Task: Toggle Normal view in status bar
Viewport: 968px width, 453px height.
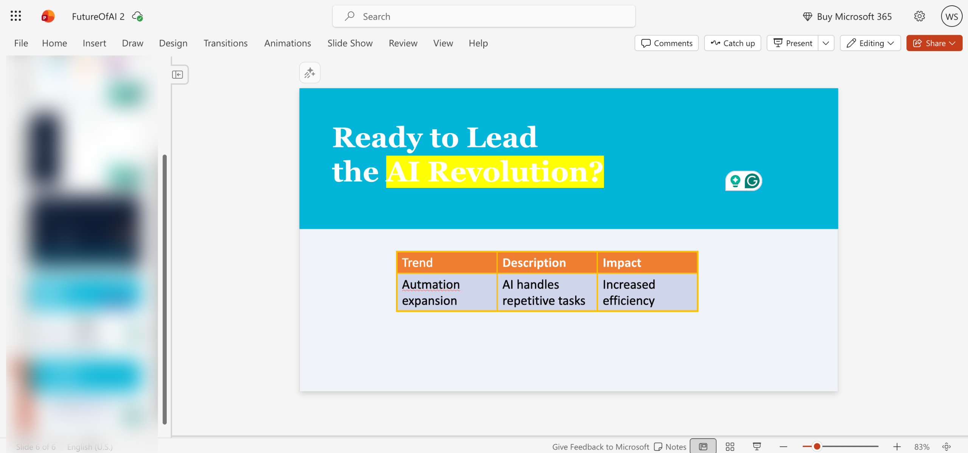Action: 703,447
